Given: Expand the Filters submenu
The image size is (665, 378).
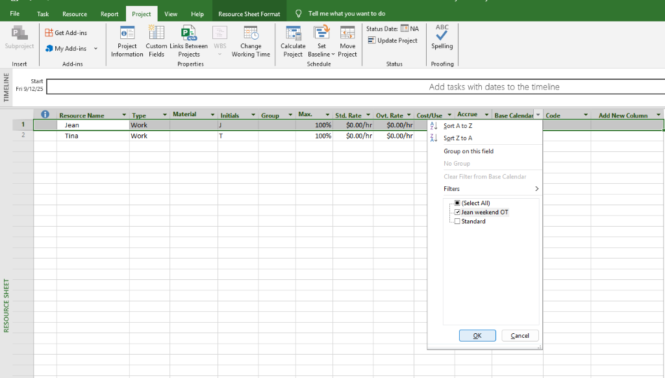Looking at the screenshot, I should pyautogui.click(x=492, y=189).
